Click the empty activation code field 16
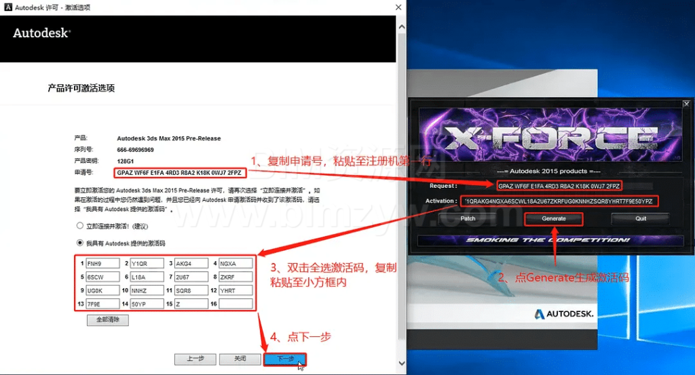Viewport: 695px width, 375px height. (x=236, y=304)
